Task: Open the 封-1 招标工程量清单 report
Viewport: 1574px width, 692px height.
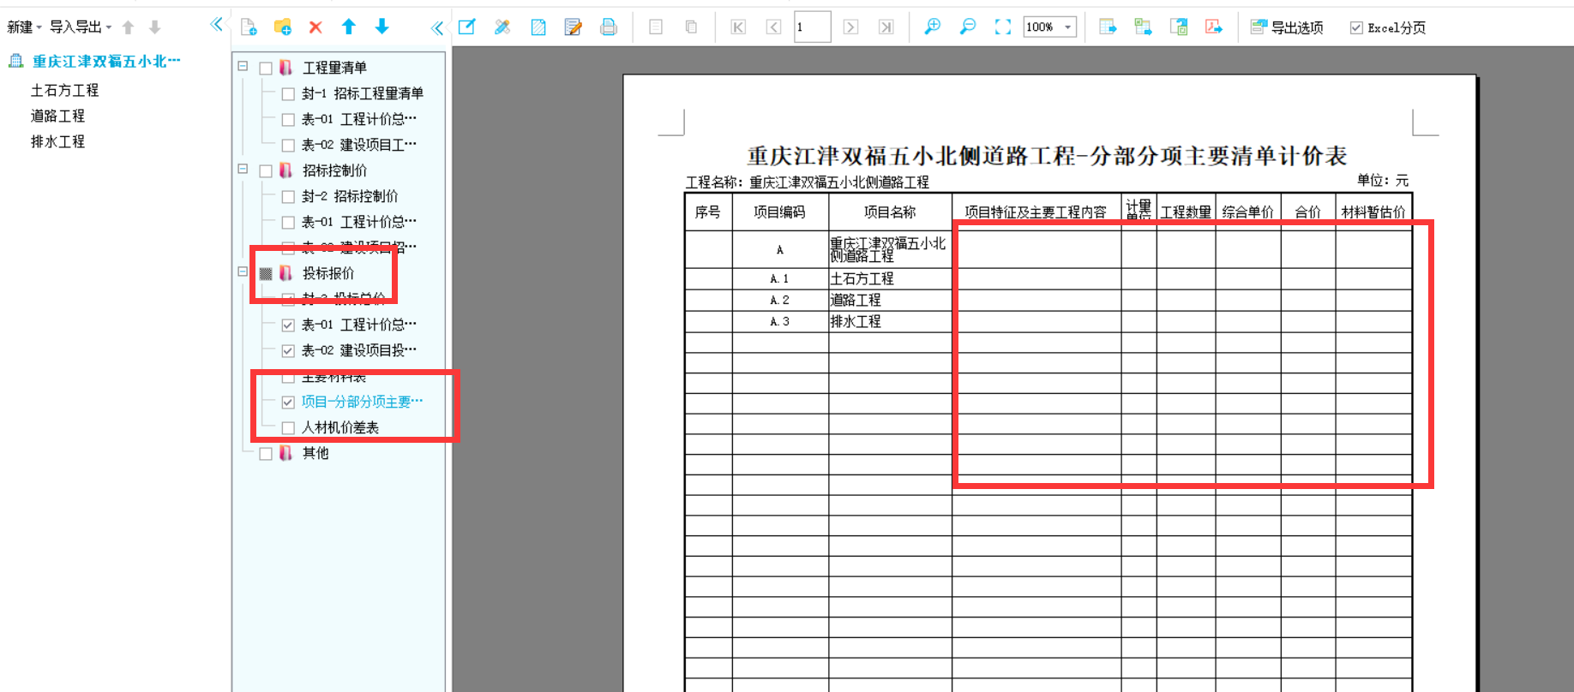Action: [362, 93]
